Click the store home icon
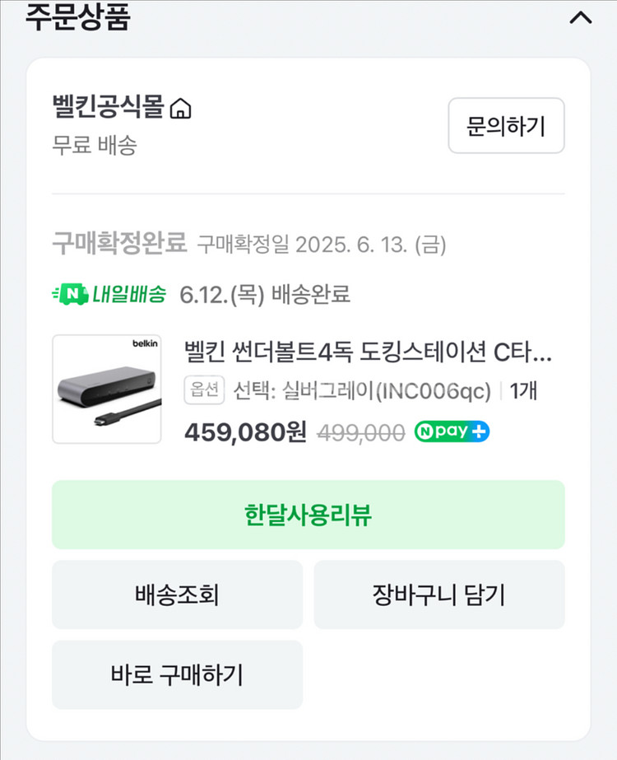Screen dimensions: 617x760 [180, 108]
